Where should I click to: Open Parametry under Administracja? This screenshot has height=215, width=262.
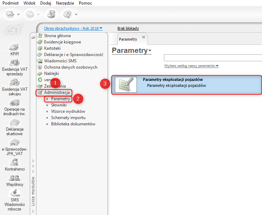pos(61,99)
